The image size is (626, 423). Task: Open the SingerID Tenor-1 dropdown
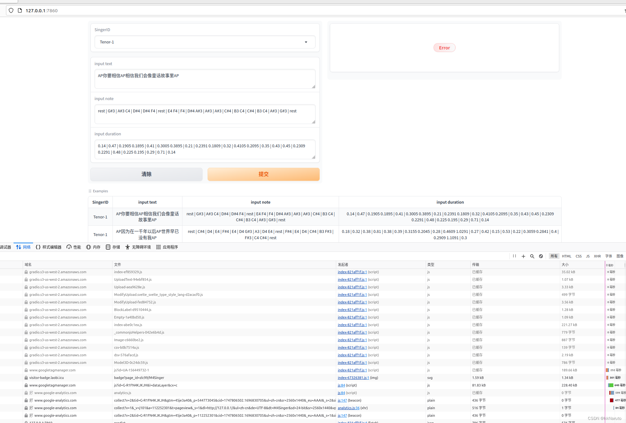205,42
